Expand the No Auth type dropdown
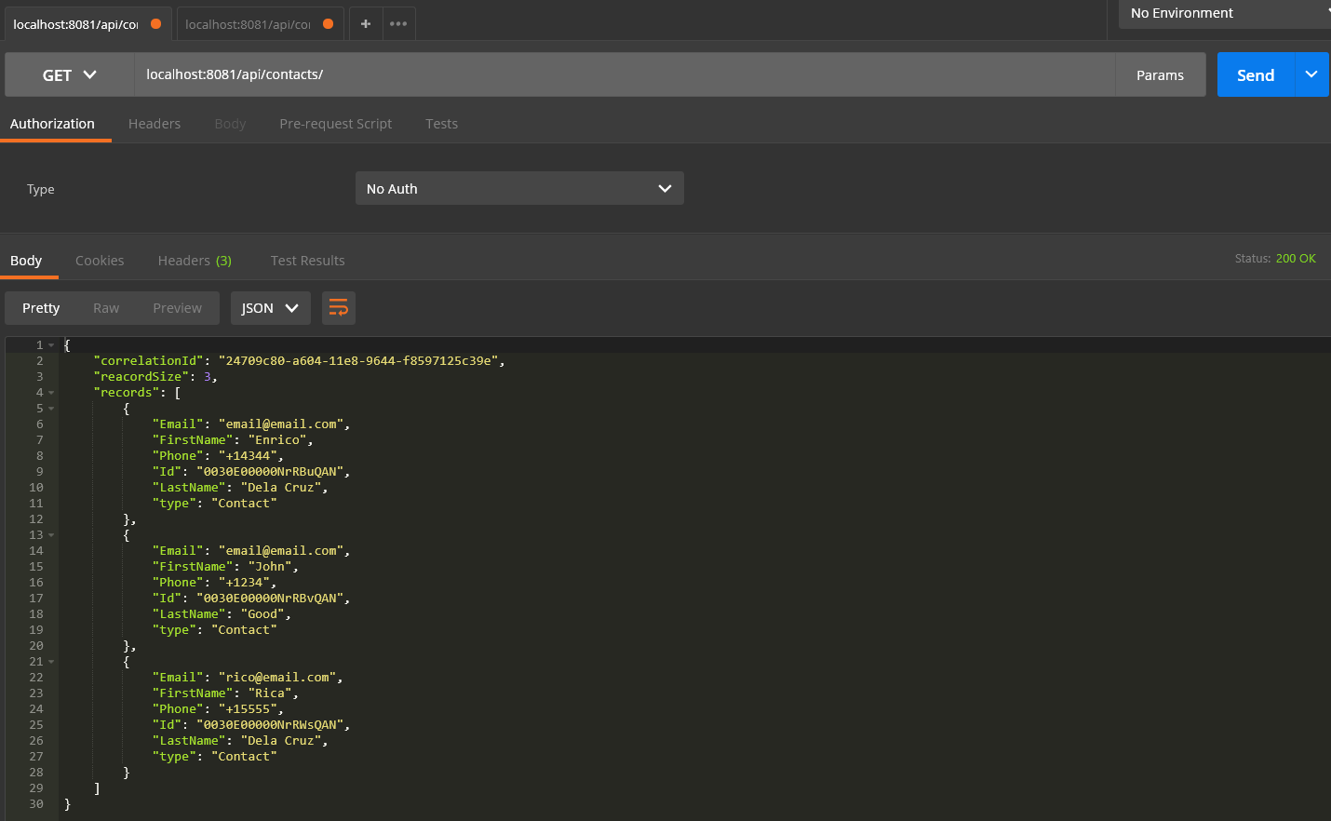The height and width of the screenshot is (821, 1331). click(x=519, y=189)
